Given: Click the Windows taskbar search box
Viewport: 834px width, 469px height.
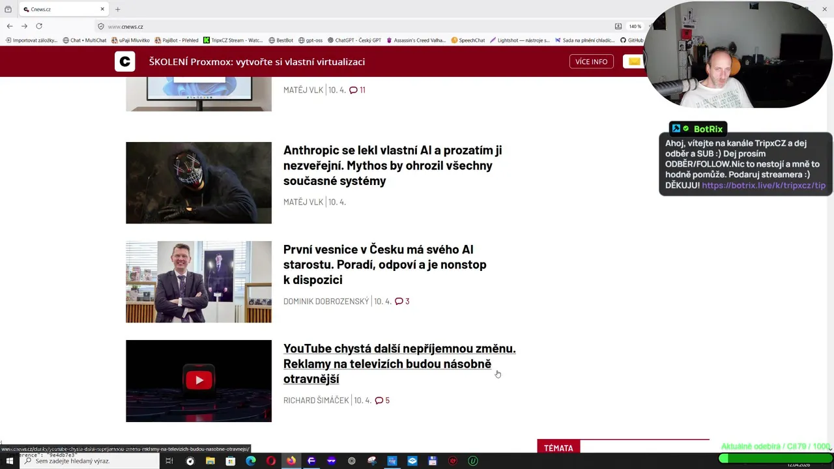Looking at the screenshot, I should click(90, 461).
